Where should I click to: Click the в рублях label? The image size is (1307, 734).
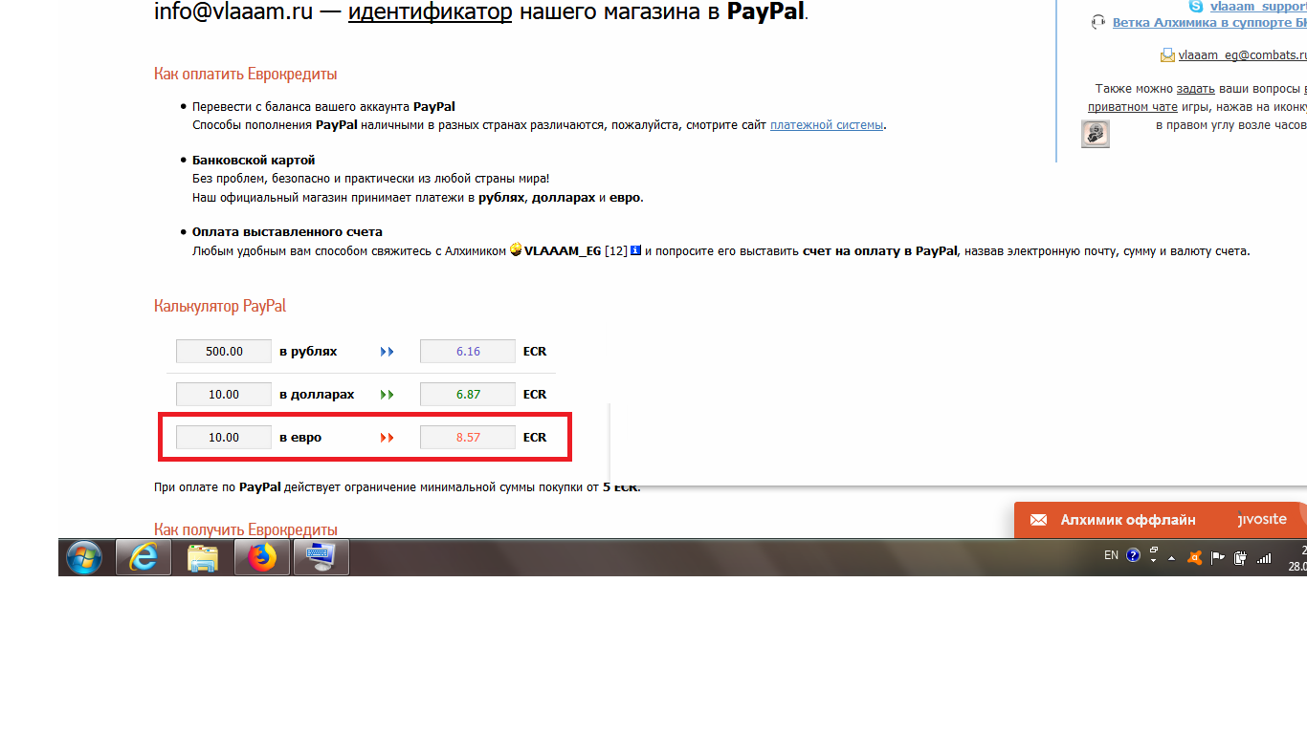[308, 352]
